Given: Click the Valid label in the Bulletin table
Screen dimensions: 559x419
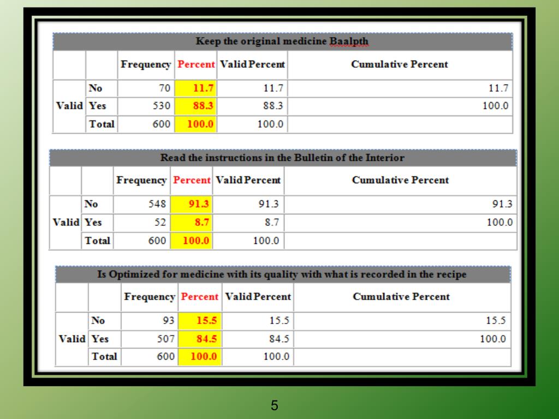Looking at the screenshot, I should pyautogui.click(x=66, y=223).
